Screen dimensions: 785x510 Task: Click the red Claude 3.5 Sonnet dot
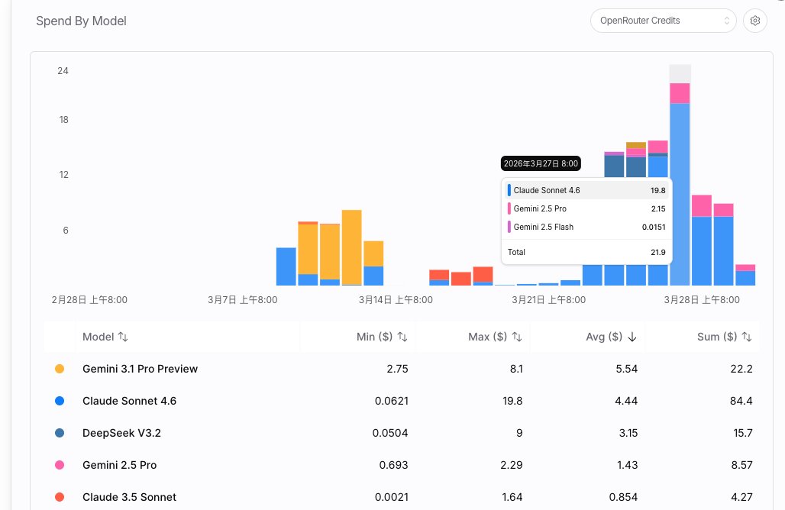[x=60, y=497]
